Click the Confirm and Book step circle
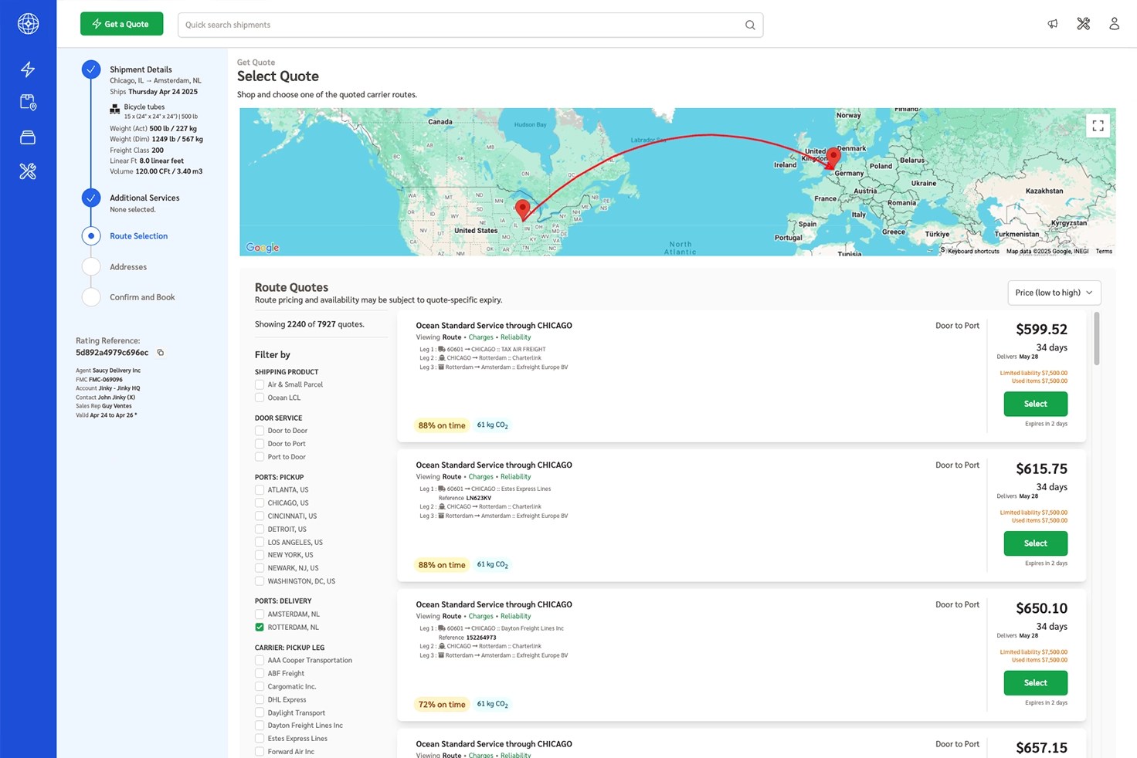This screenshot has height=758, width=1137. pos(91,297)
